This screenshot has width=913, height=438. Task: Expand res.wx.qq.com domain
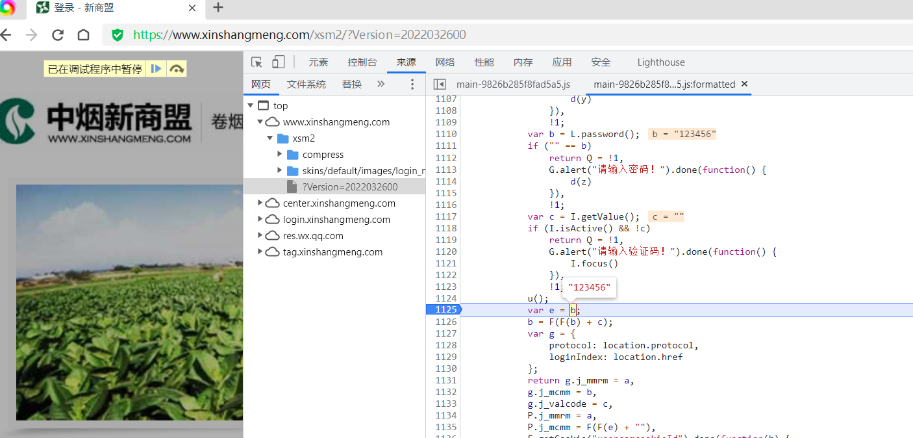260,236
